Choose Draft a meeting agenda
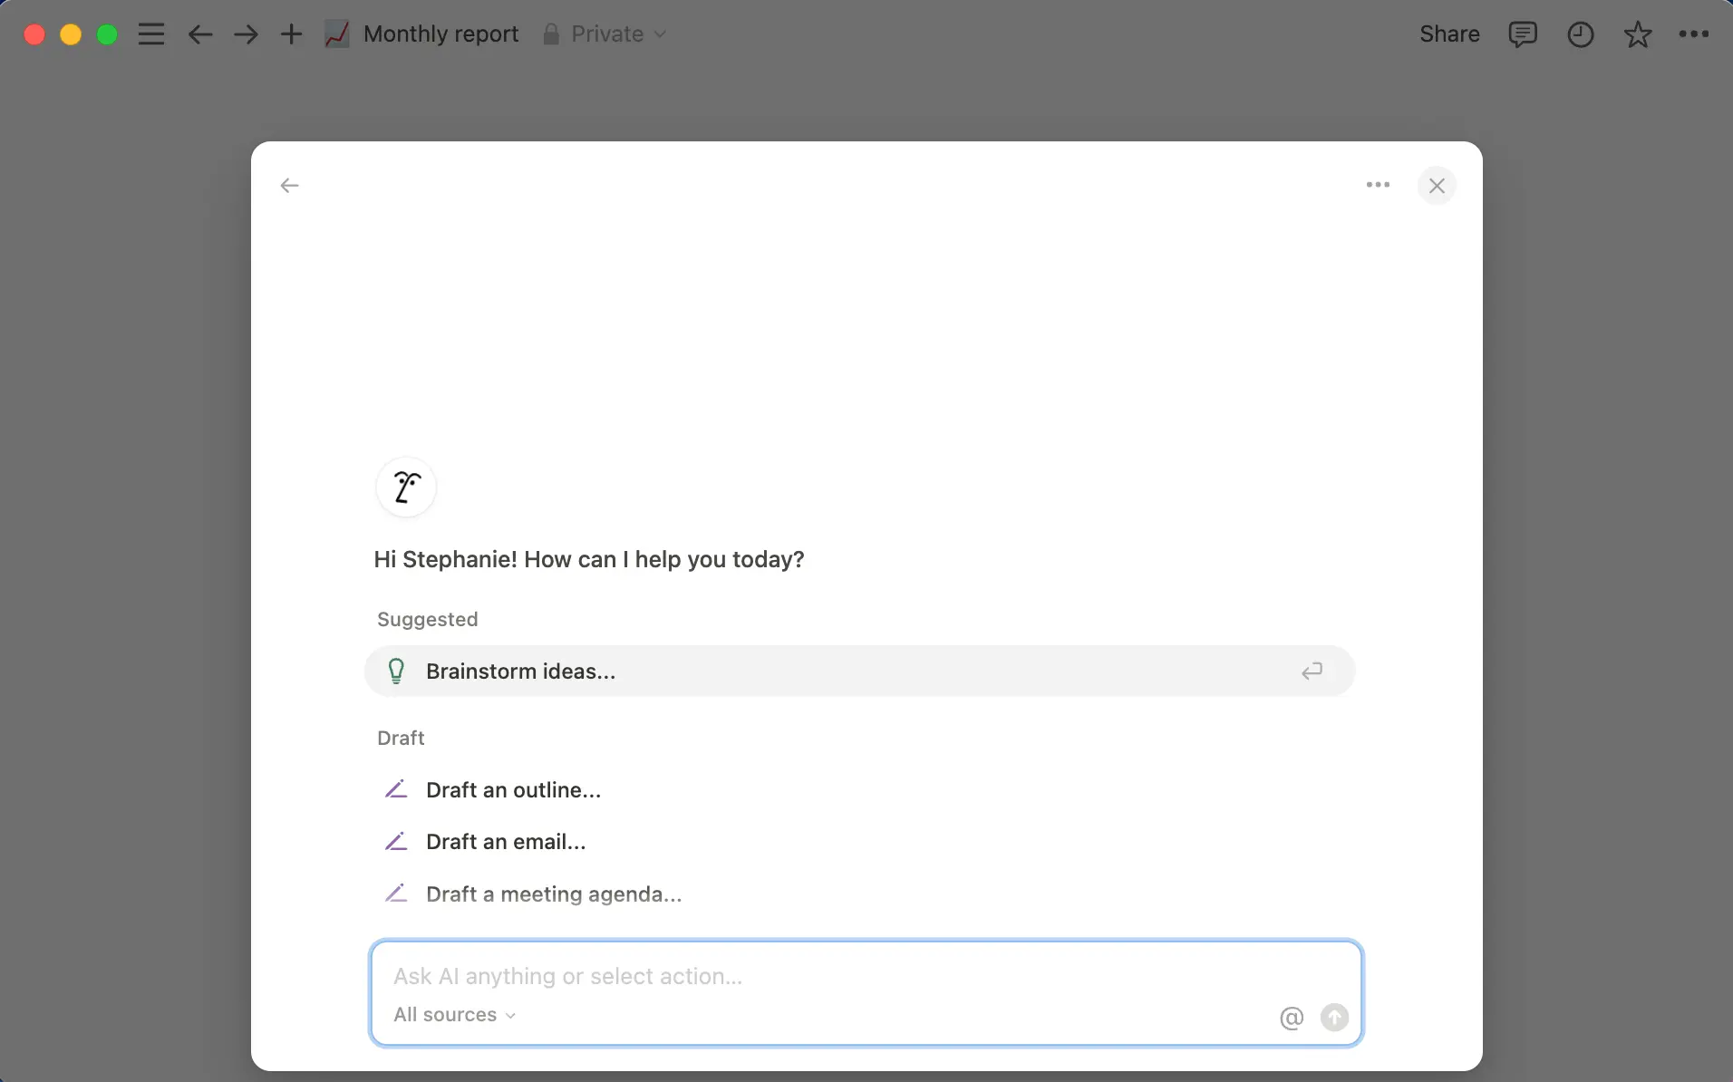1733x1082 pixels. point(554,894)
